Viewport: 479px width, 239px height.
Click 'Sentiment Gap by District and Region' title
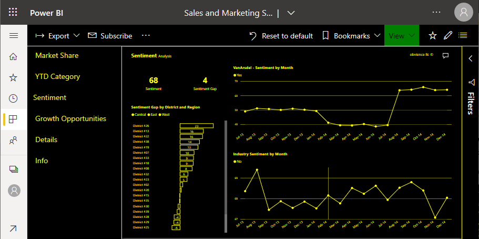[166, 107]
